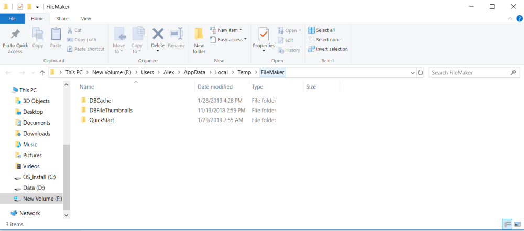
Task: Click the Paste clipboard icon
Action: pos(56,34)
